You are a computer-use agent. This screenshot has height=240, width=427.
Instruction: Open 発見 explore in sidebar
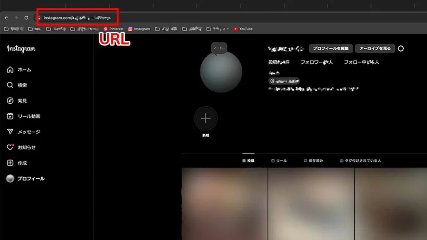(x=17, y=101)
